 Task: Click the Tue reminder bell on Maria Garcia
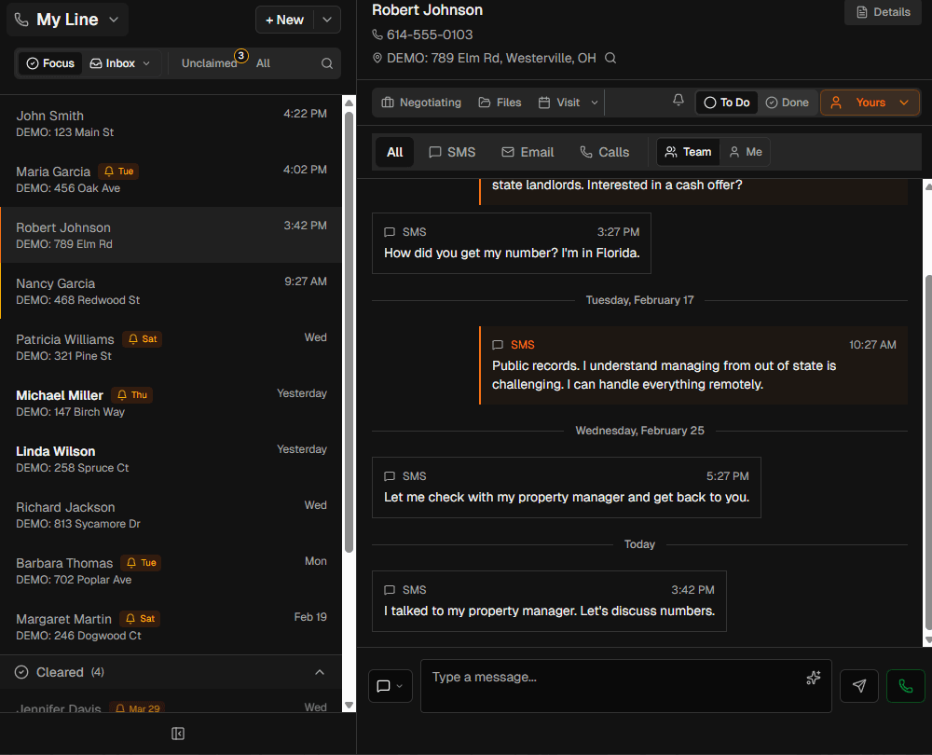click(x=118, y=172)
